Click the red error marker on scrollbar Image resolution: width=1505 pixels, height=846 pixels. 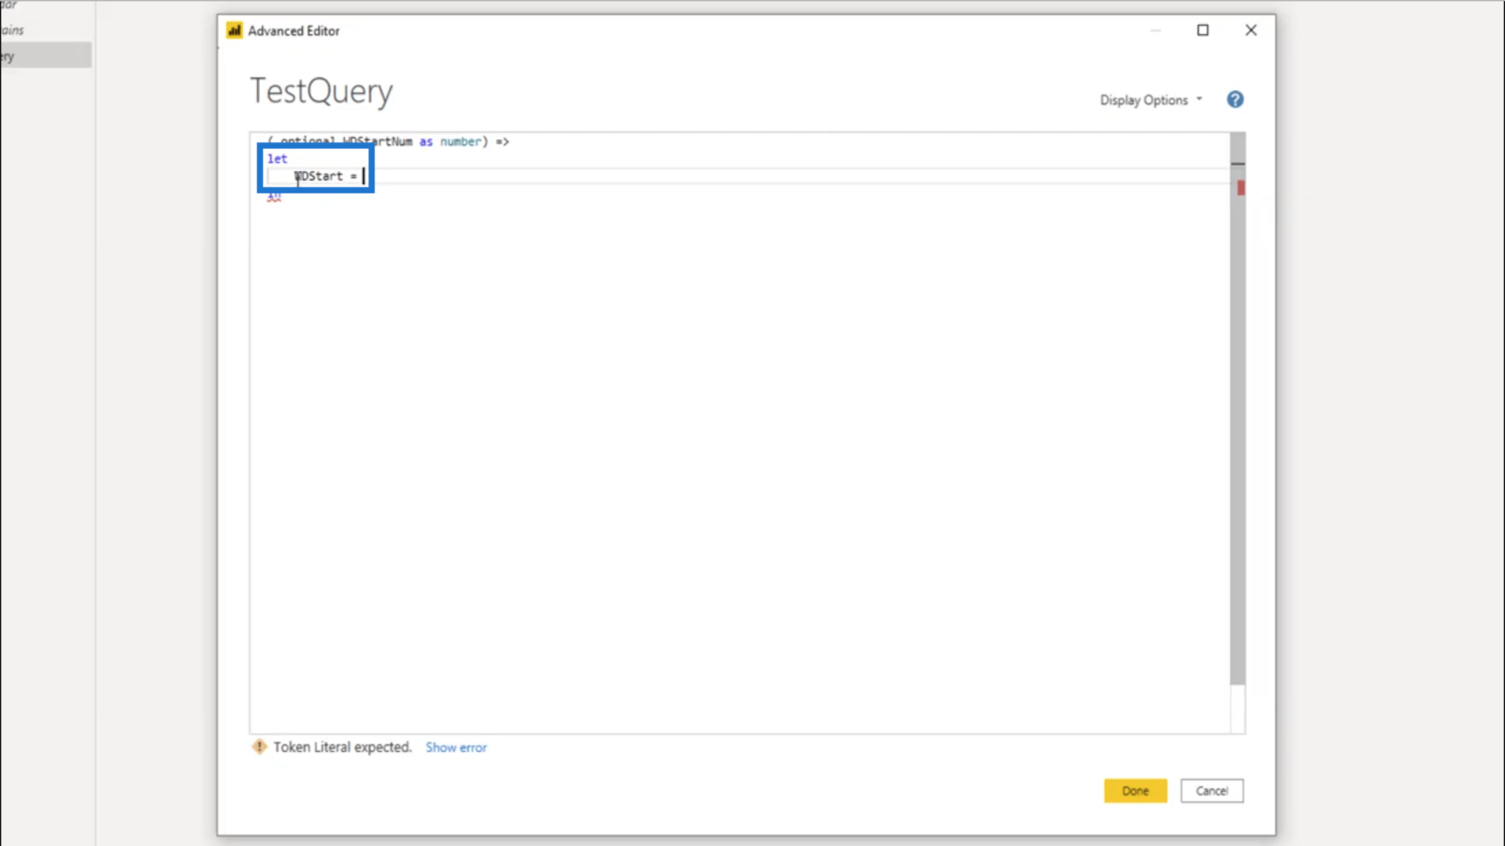(1241, 187)
